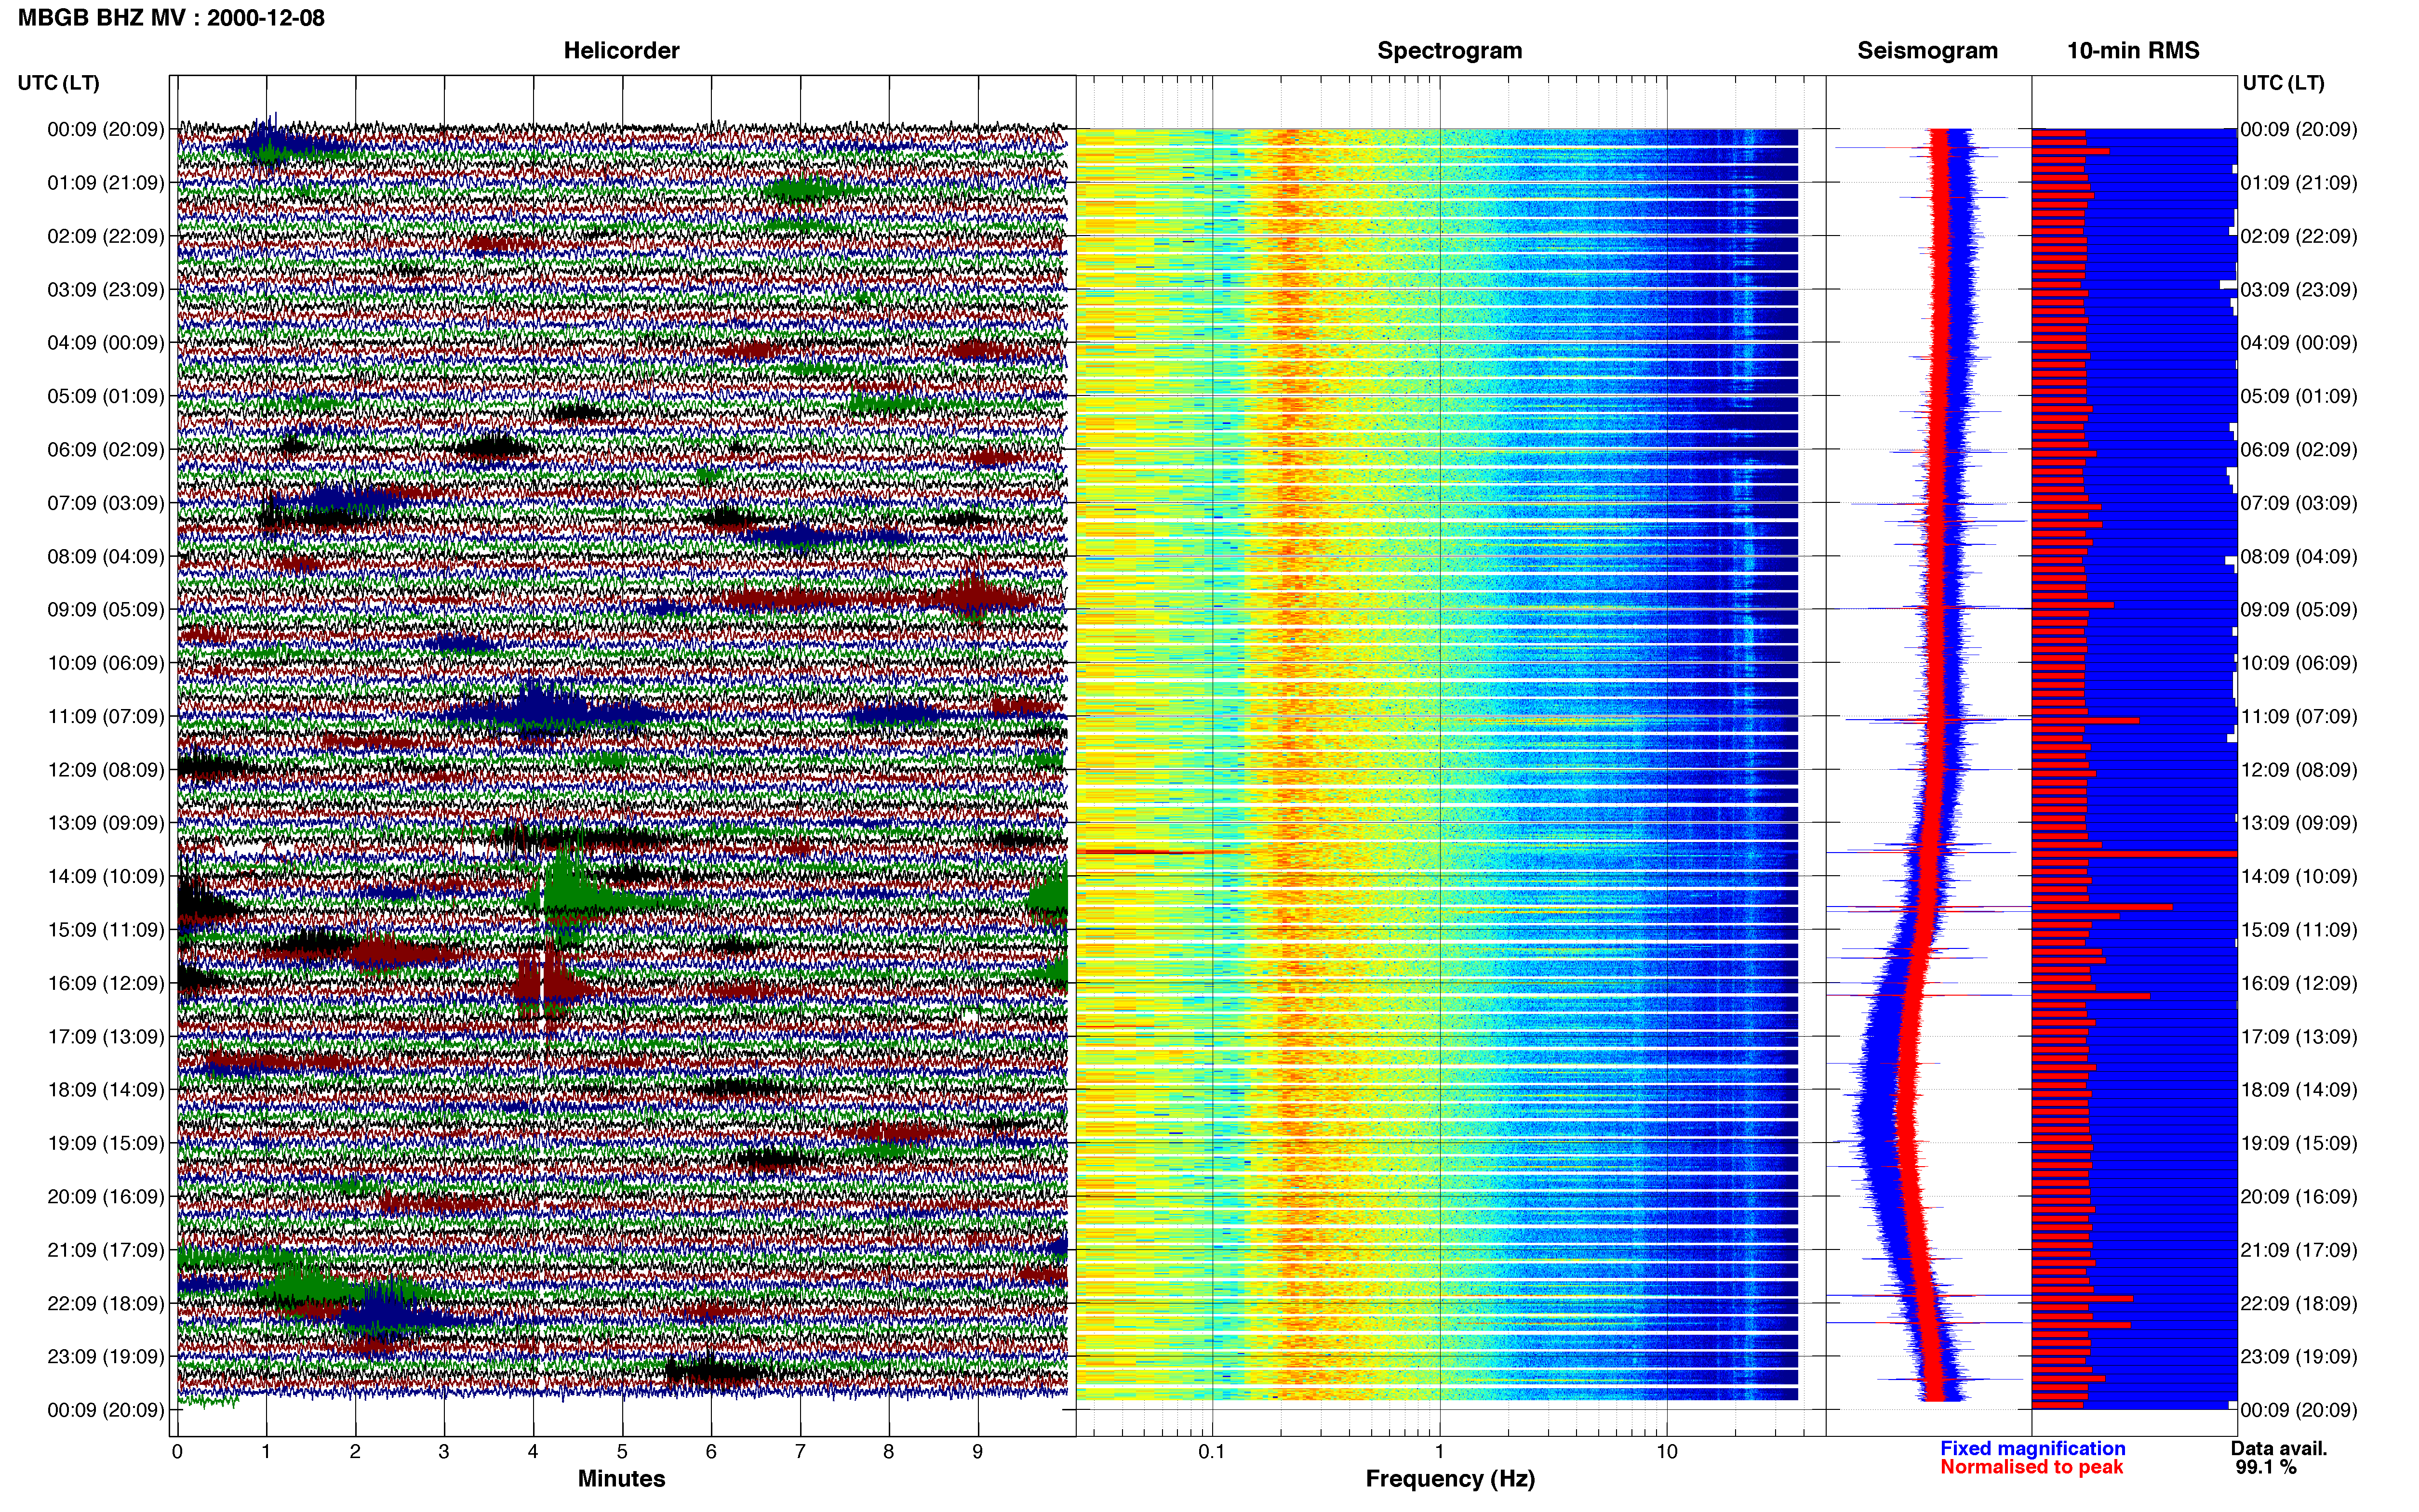The width and height of the screenshot is (2419, 1512).
Task: Click the Data avail. label
Action: point(2279,1449)
